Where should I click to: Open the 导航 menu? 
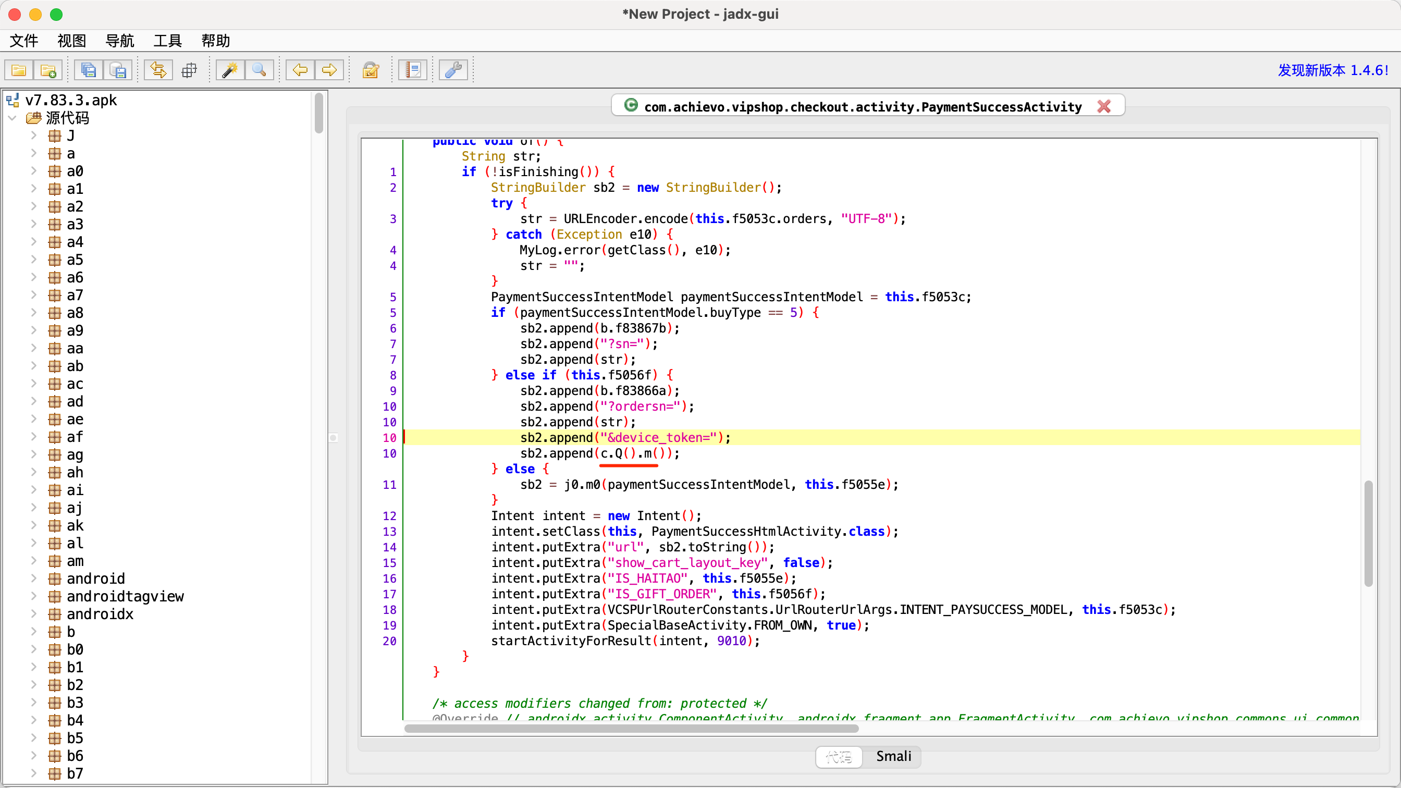point(120,41)
